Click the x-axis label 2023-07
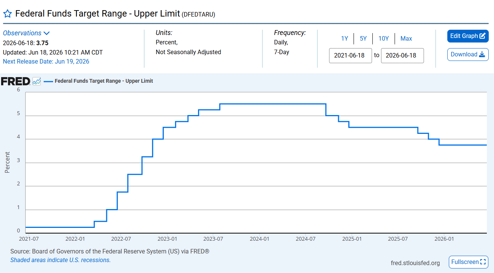This screenshot has width=494, height=273. 213,239
